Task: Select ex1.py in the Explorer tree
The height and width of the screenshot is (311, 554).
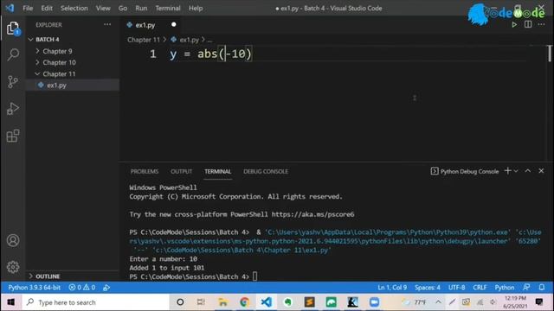Action: [x=56, y=85]
